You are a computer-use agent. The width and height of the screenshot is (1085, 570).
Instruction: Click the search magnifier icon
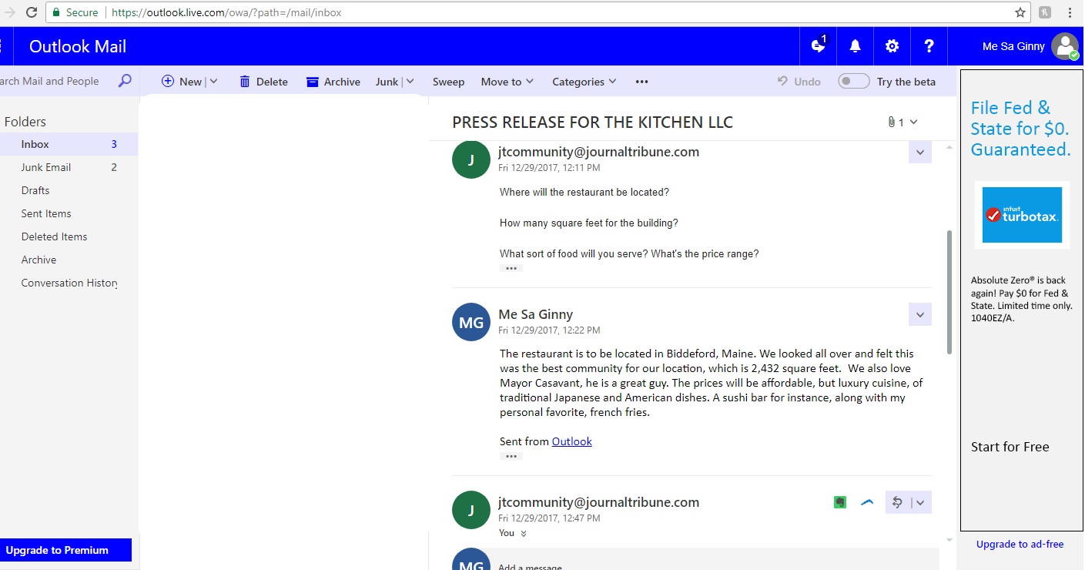point(125,81)
